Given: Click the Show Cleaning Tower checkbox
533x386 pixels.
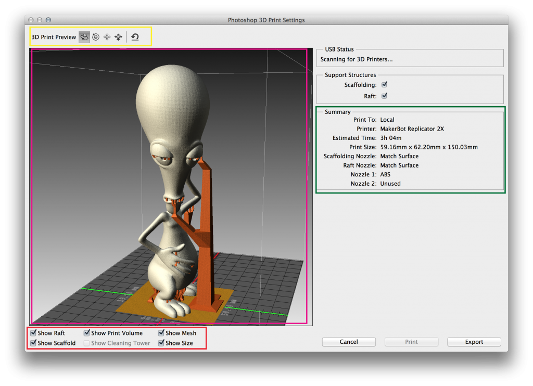Looking at the screenshot, I should click(87, 343).
